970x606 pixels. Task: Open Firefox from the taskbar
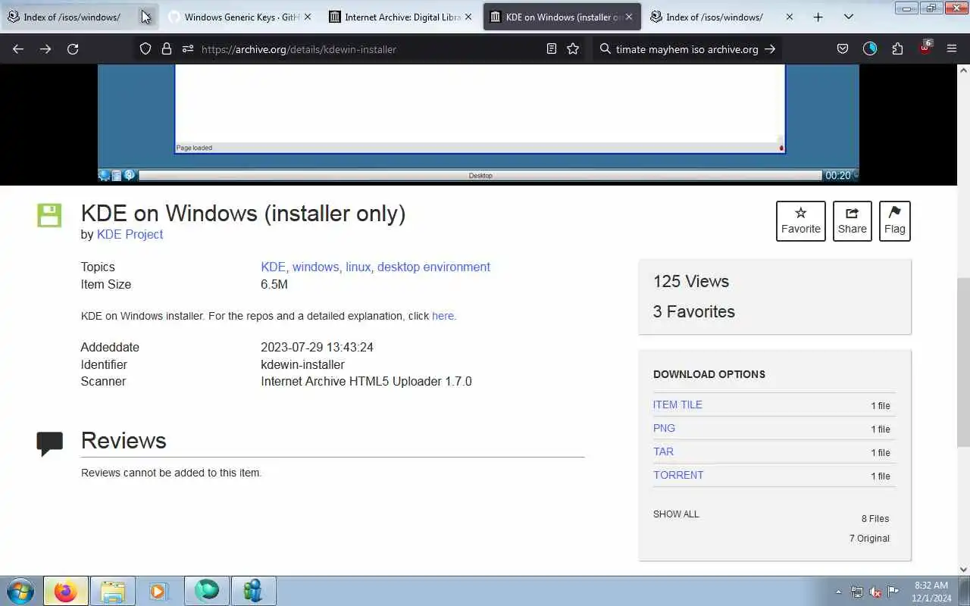[x=65, y=591]
